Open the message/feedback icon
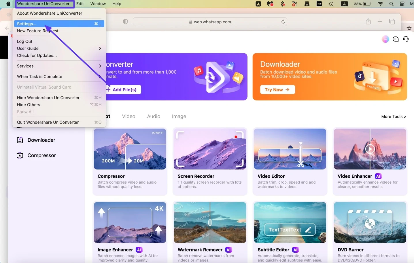The width and height of the screenshot is (414, 263). (x=396, y=39)
